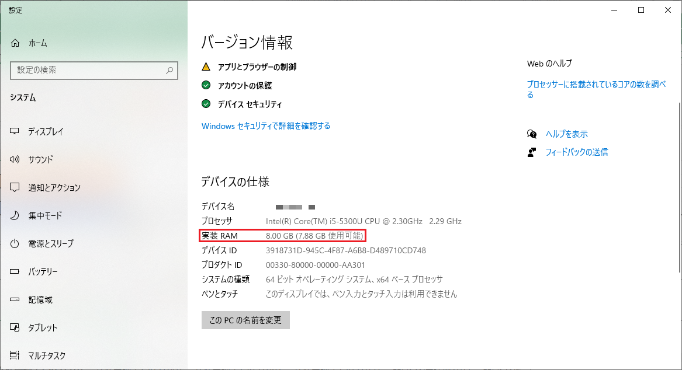Click the Sound speaker icon
Viewport: 682px width, 370px height.
15,160
